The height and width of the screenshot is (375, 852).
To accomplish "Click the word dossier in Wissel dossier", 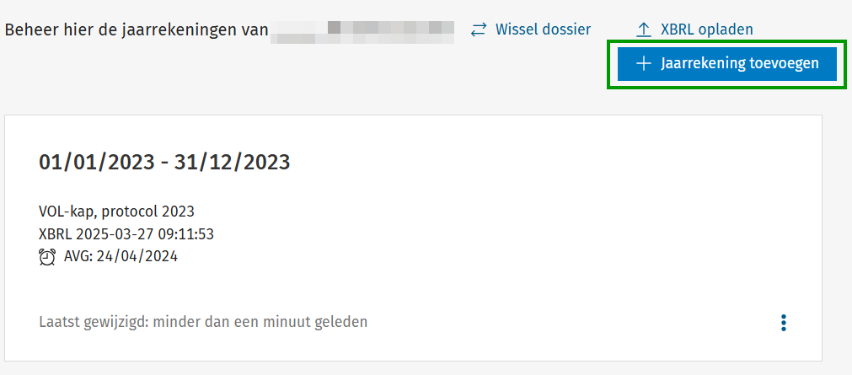I will pyautogui.click(x=564, y=29).
